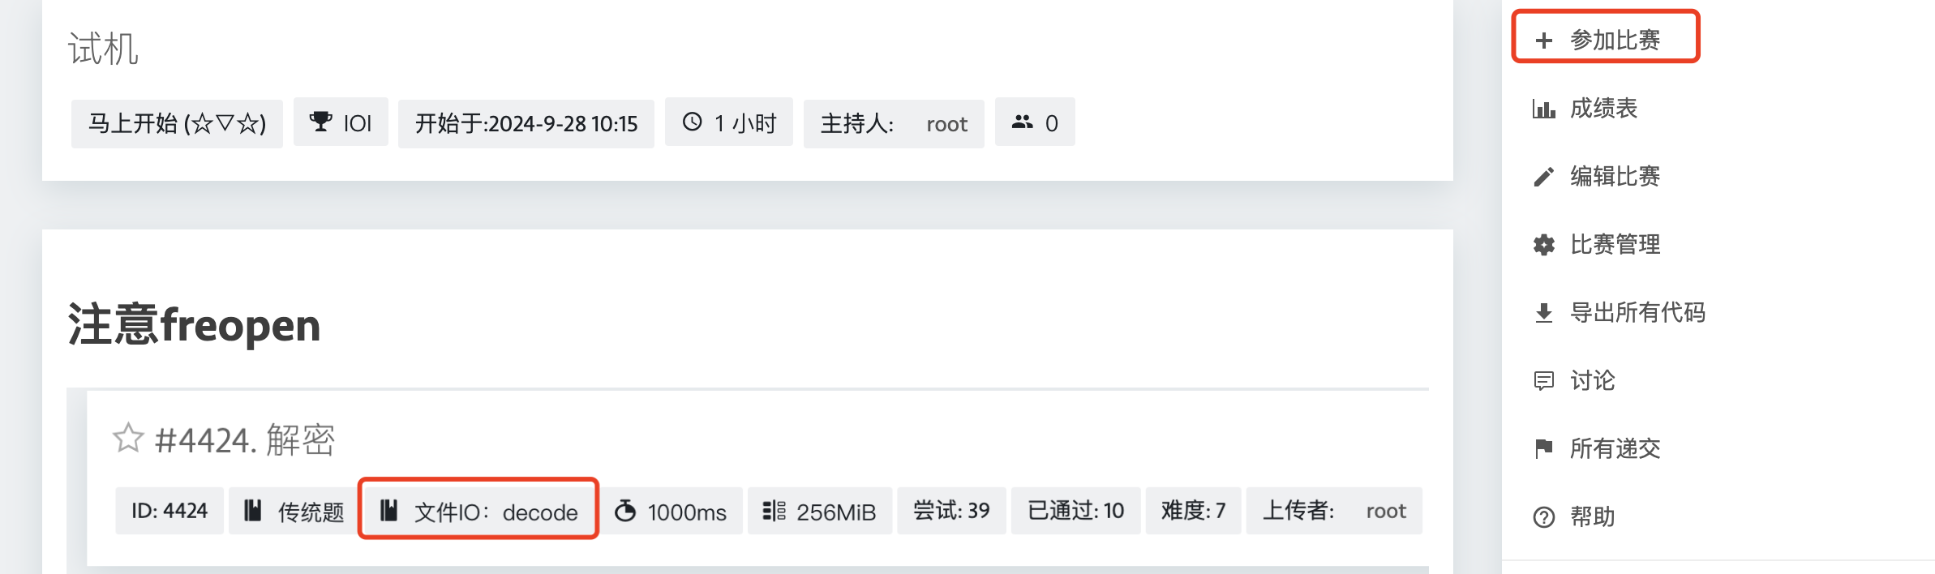Click the flag icon for 所有递交
The height and width of the screenshot is (574, 1935).
pos(1544,448)
